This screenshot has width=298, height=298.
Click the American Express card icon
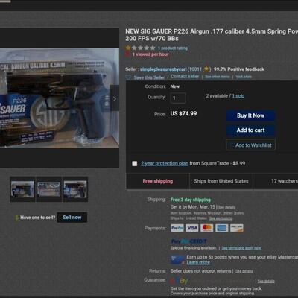[221, 228]
